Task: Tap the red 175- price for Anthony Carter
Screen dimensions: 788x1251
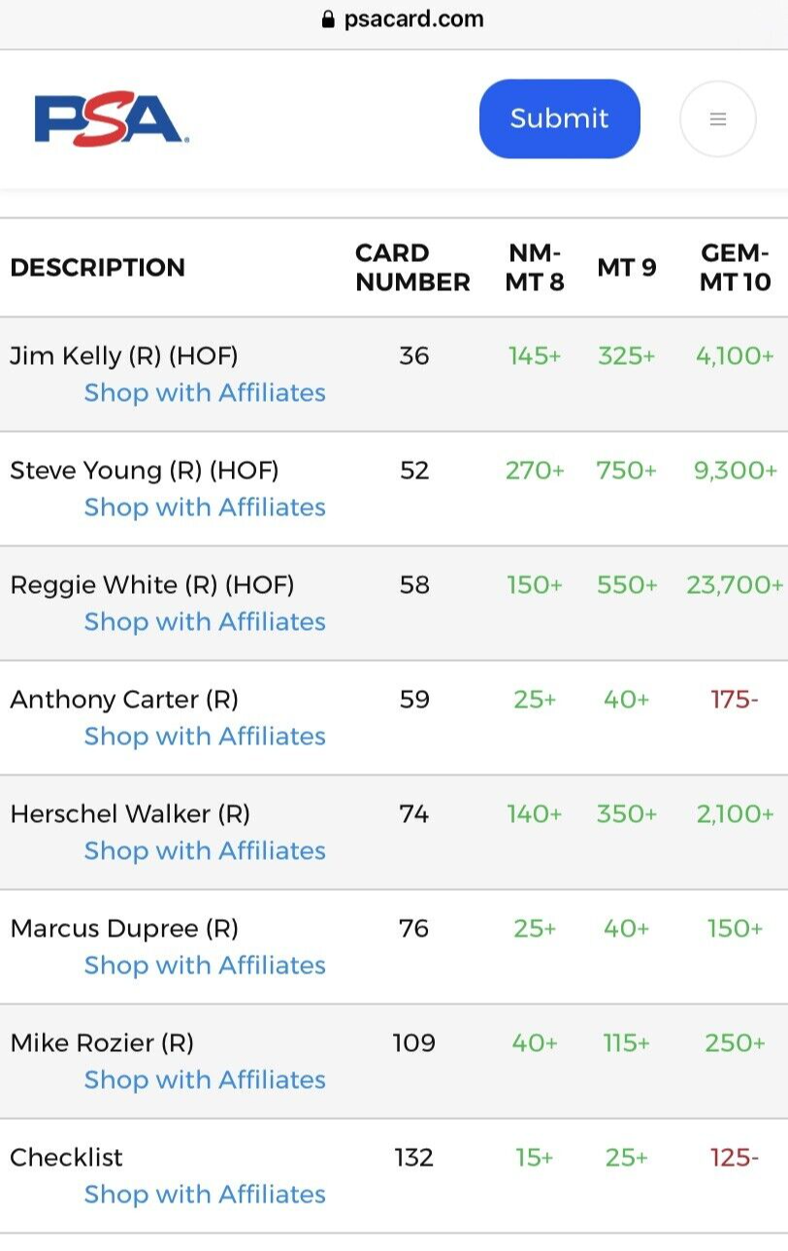Action: pyautogui.click(x=735, y=700)
